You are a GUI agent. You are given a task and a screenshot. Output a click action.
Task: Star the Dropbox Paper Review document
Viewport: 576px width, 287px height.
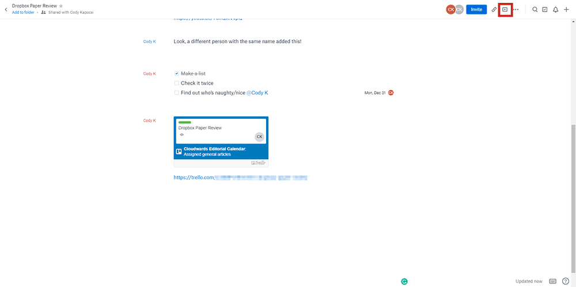pyautogui.click(x=61, y=6)
